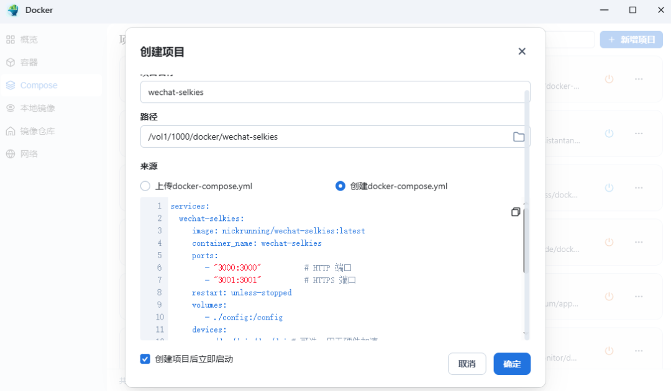
Task: Click the 网络 globe icon
Action: [11, 154]
